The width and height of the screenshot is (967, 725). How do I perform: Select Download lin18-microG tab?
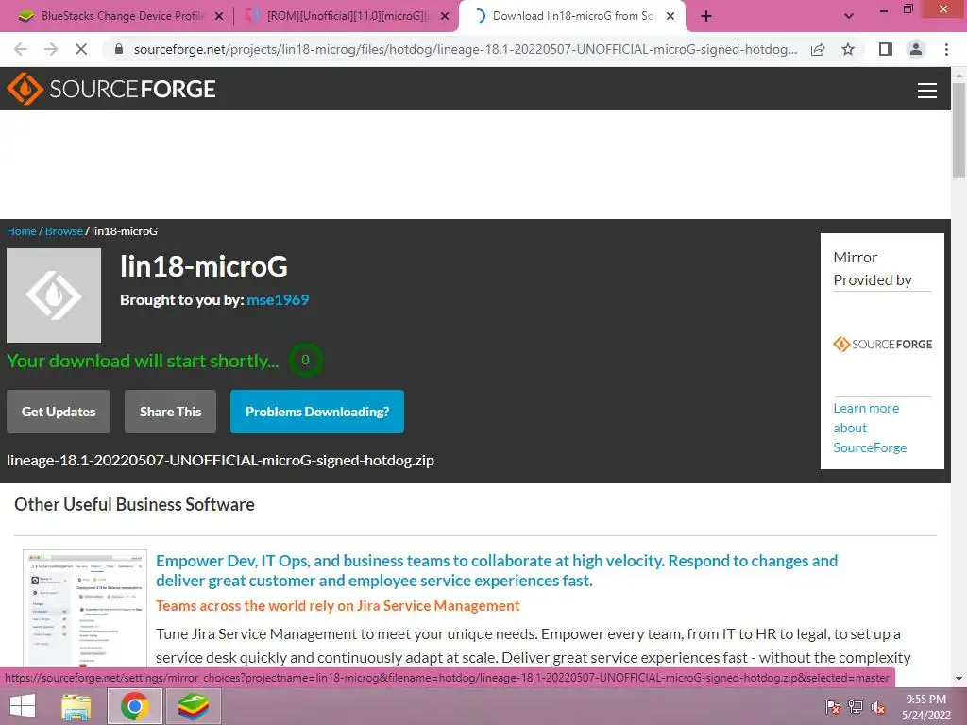(x=572, y=16)
